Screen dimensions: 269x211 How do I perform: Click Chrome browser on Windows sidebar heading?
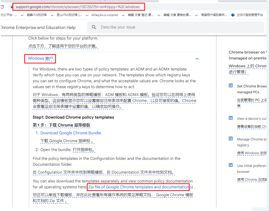[247, 55]
